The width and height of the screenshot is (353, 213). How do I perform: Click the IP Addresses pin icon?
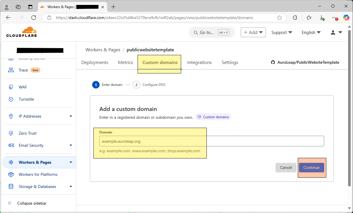pos(11,116)
